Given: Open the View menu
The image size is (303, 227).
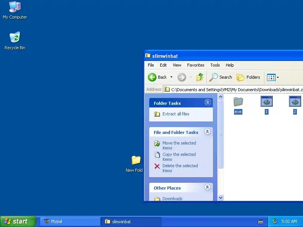Looking at the screenshot, I should click(x=177, y=65).
